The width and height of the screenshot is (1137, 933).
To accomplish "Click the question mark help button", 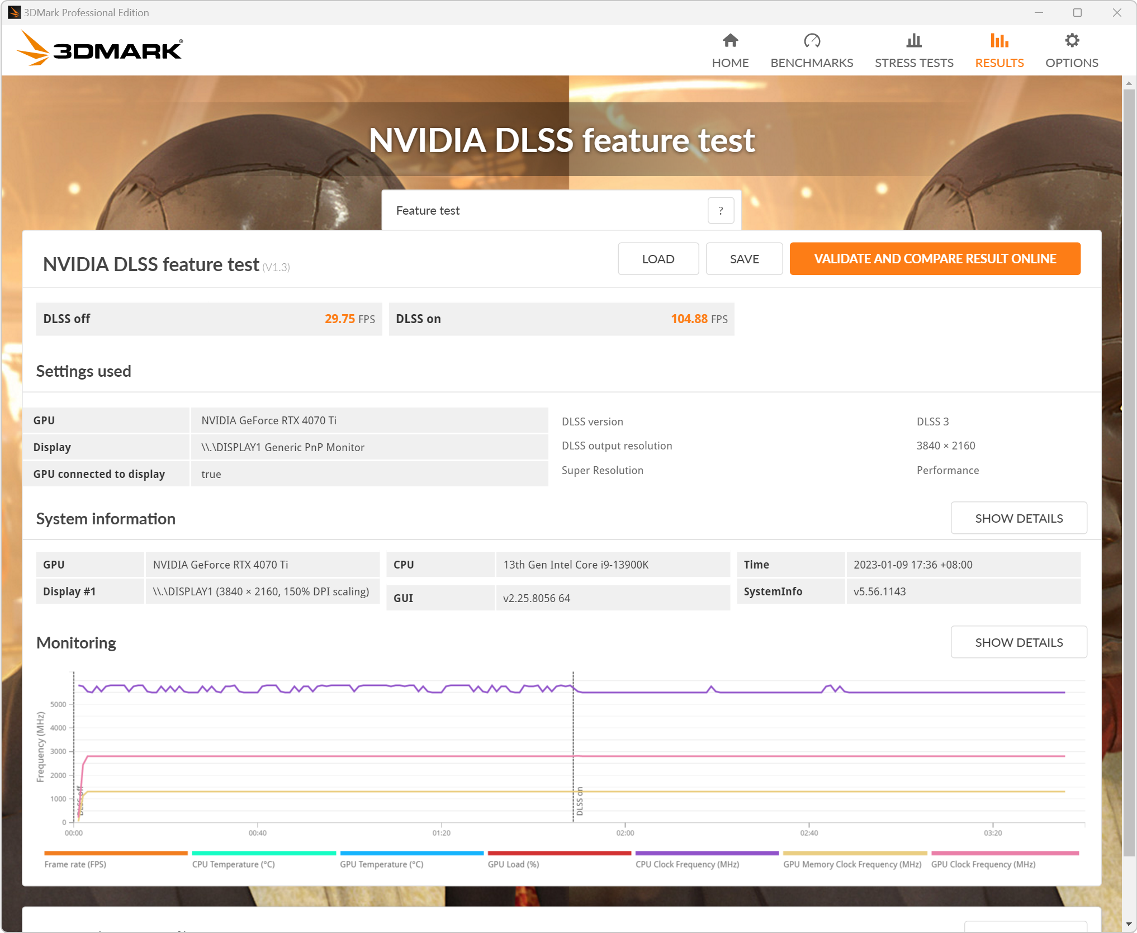I will 721,211.
